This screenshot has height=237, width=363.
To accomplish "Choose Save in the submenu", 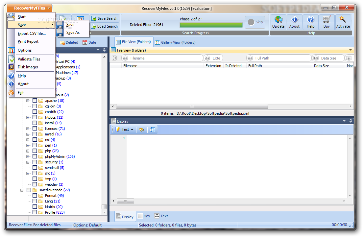I will (x=72, y=25).
